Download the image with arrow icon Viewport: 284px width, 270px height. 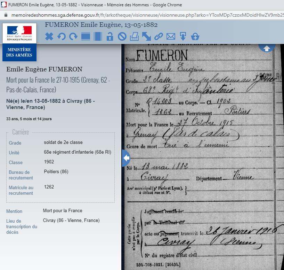183,37
